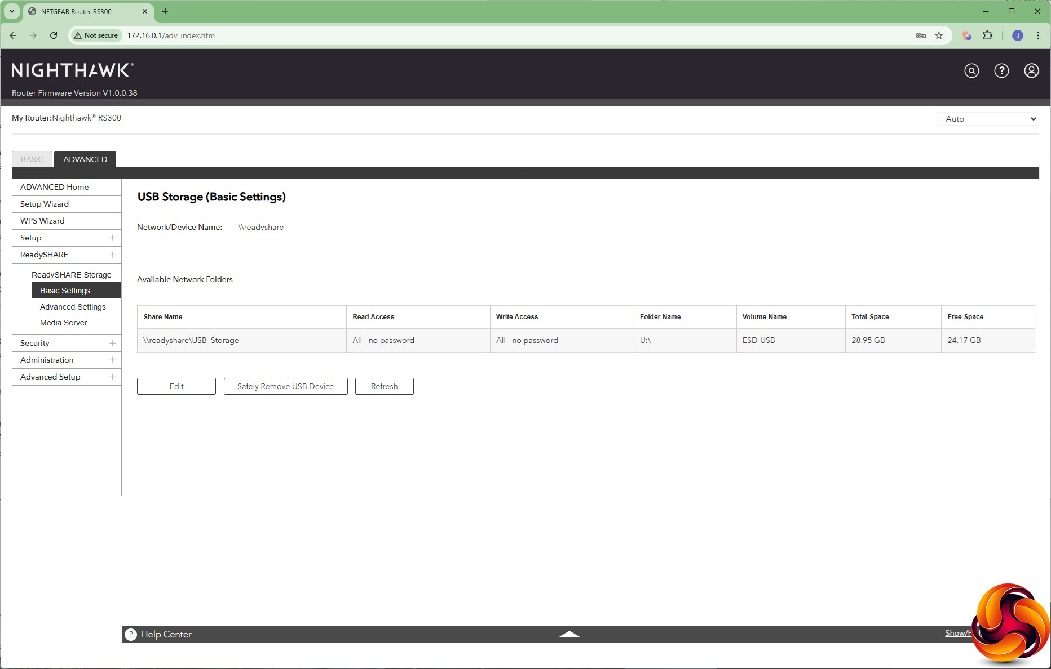1051x669 pixels.
Task: Click the NIGHTHAWK logo
Action: pos(72,70)
